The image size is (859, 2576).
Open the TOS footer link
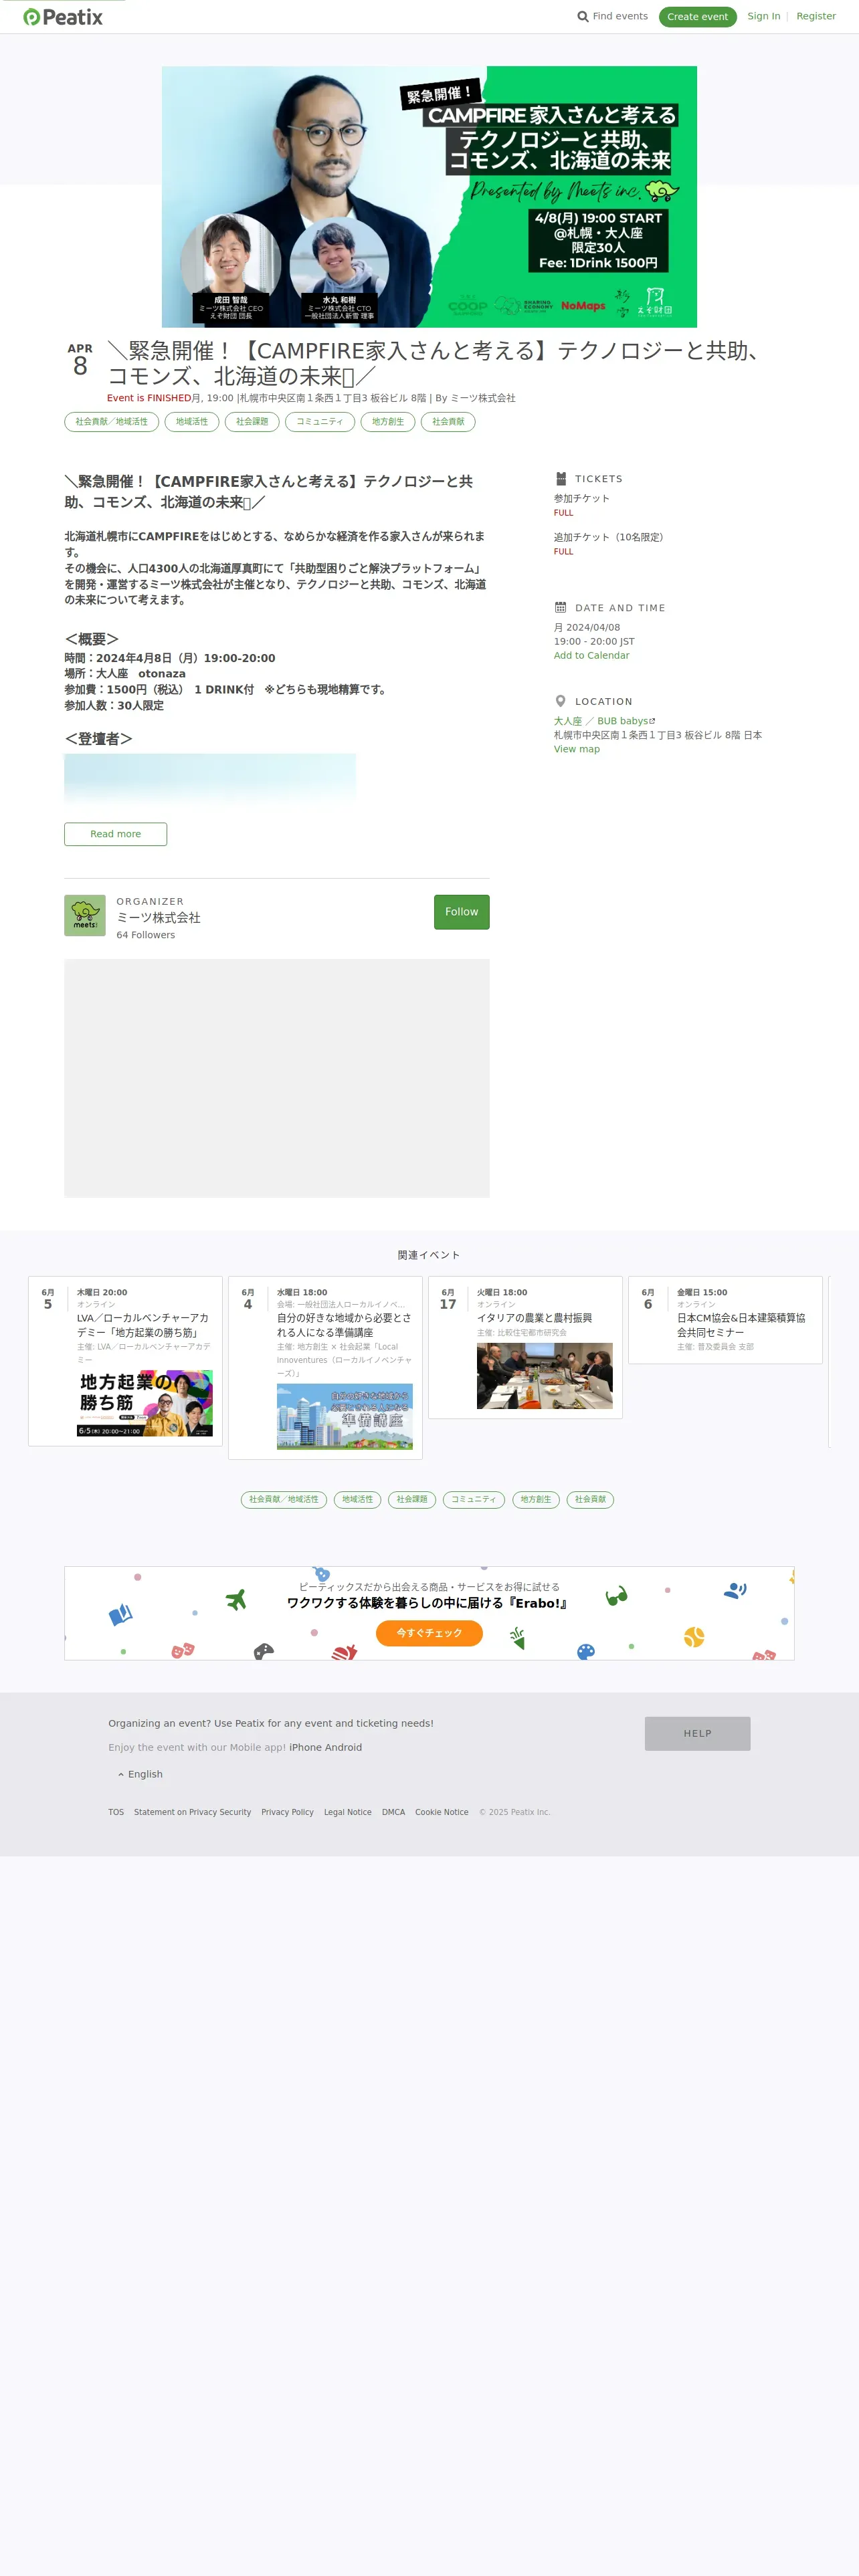pos(116,1812)
